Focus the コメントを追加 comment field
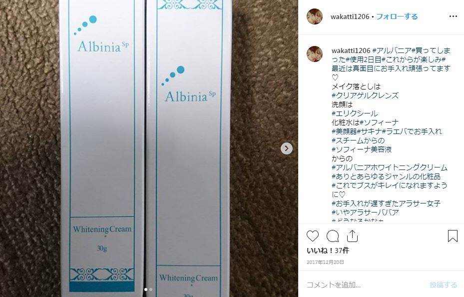Viewport: 464px width, 297px height. [366, 285]
